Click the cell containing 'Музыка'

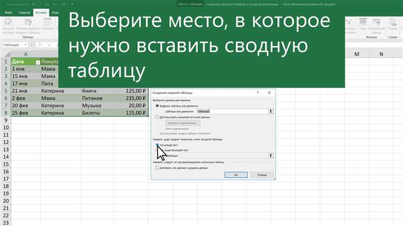click(x=97, y=105)
